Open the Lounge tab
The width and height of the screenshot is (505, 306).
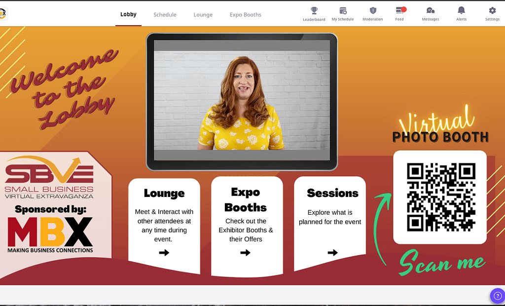[x=203, y=14]
